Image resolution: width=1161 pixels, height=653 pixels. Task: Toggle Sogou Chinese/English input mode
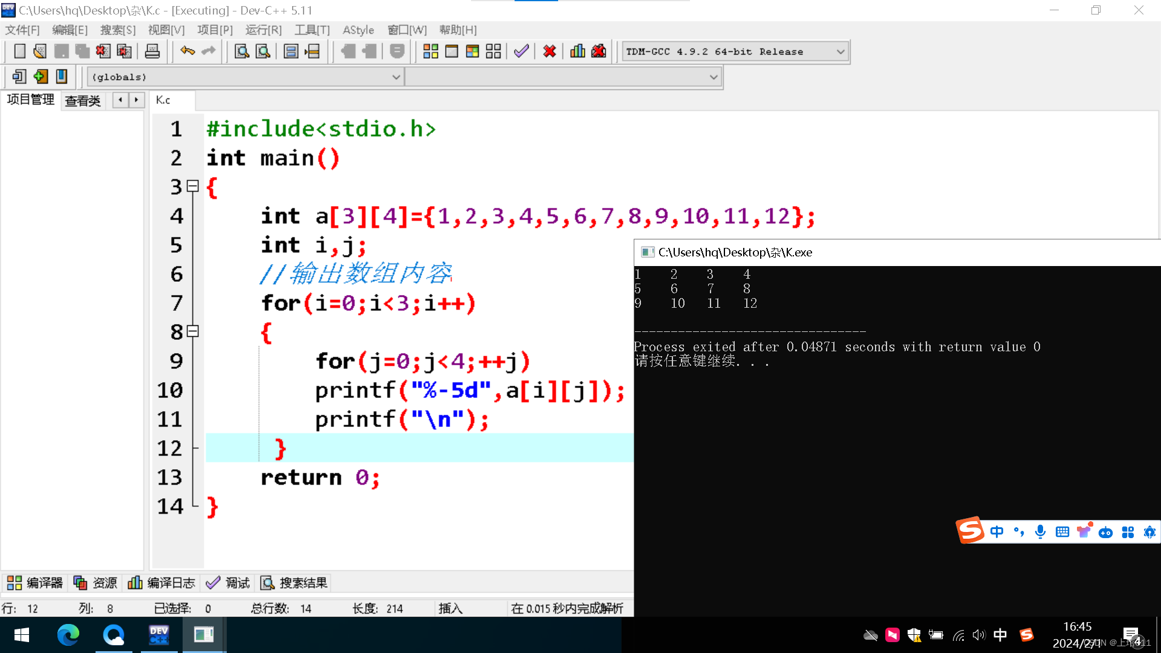(997, 532)
